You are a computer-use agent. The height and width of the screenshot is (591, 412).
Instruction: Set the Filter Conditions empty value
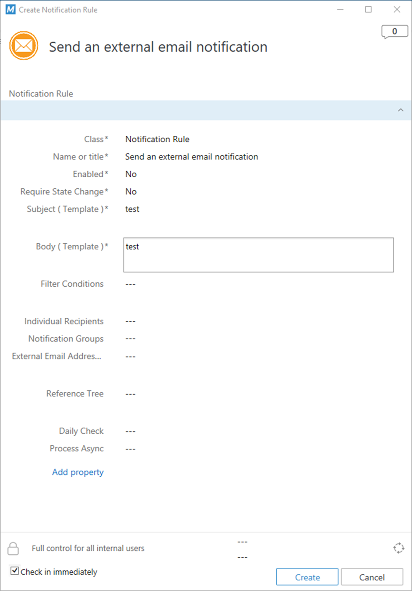click(130, 284)
